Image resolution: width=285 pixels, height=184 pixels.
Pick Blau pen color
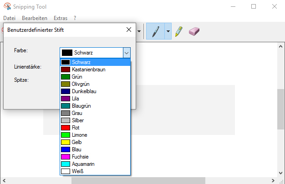(x=95, y=149)
